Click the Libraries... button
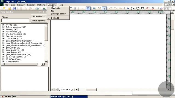The width and height of the screenshot is (175, 98). tap(39, 16)
